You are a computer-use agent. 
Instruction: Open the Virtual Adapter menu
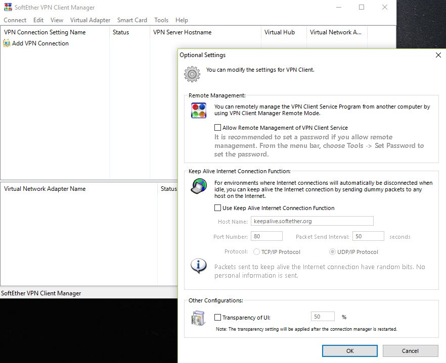pos(90,20)
